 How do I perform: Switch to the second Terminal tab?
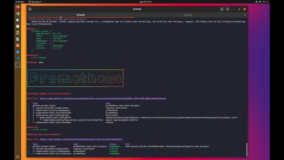point(188,15)
